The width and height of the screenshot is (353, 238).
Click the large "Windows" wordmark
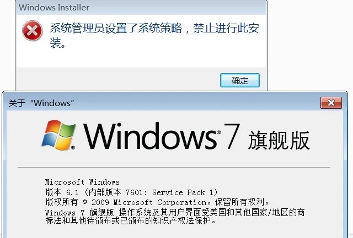[x=149, y=136]
